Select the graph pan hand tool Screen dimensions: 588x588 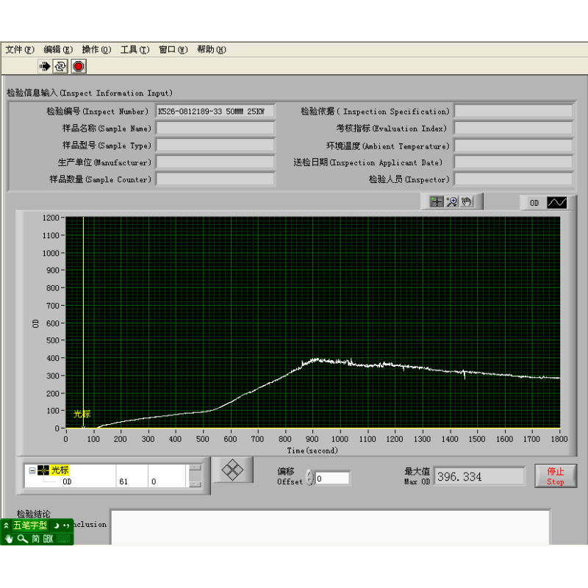point(467,201)
